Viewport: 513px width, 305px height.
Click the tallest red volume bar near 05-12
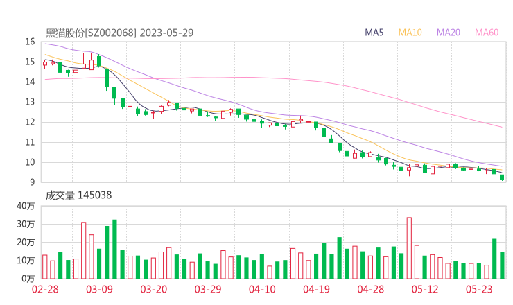click(x=409, y=248)
